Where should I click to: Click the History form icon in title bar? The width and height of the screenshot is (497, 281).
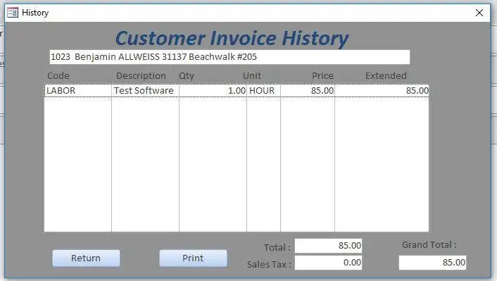[13, 13]
